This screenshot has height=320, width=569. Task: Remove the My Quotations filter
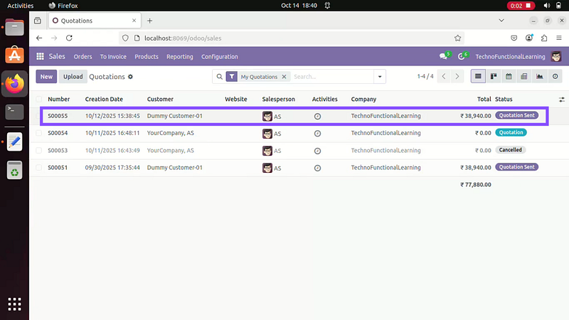(x=284, y=77)
